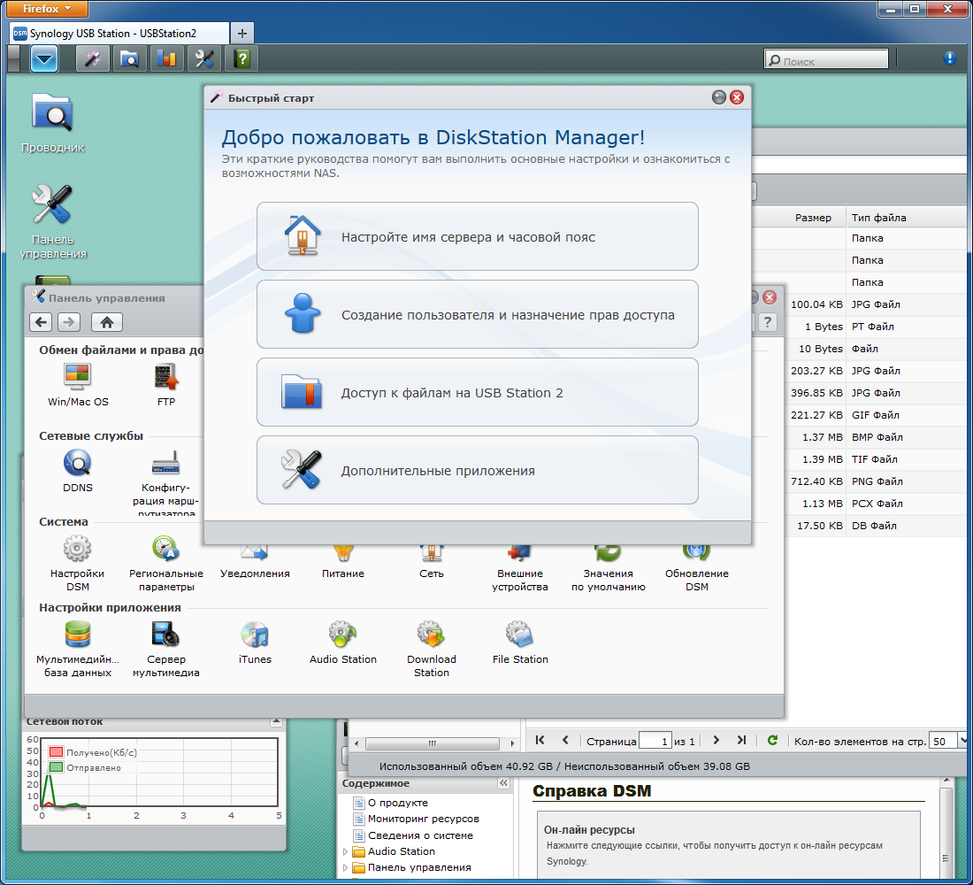The height and width of the screenshot is (885, 973).
Task: Show notifications exclamation icon
Action: (x=949, y=58)
